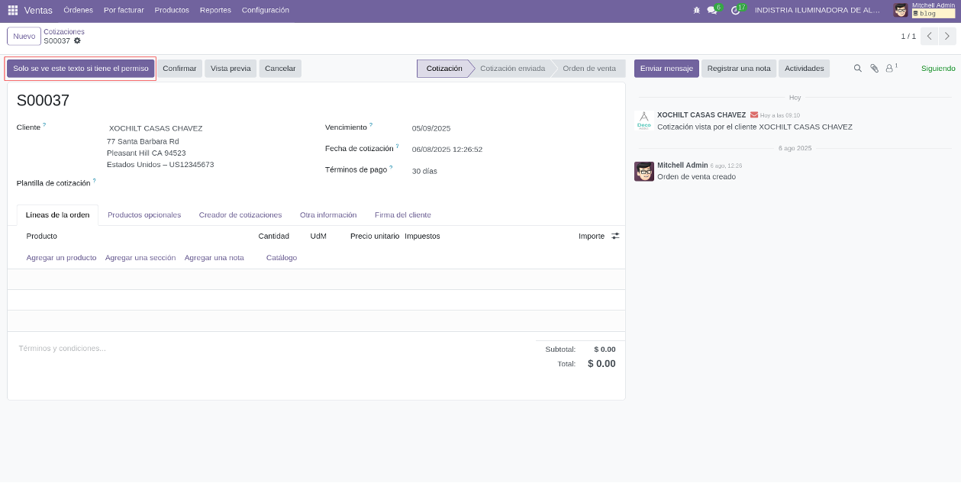Open the Creador de cotizaciones tab
Screen dimensions: 961x483
(x=240, y=215)
